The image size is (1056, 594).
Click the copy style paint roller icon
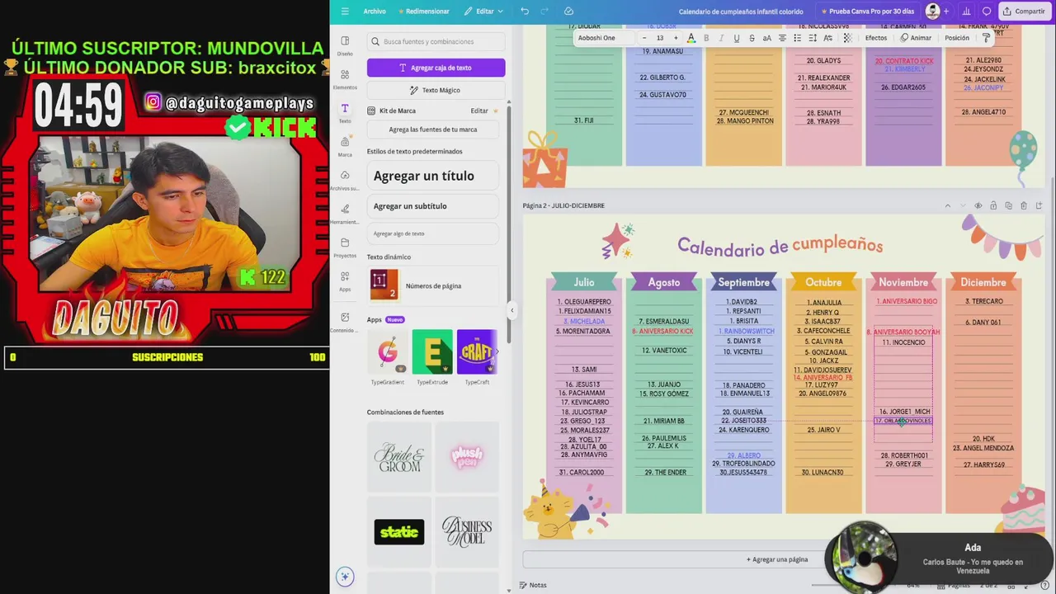pos(986,38)
